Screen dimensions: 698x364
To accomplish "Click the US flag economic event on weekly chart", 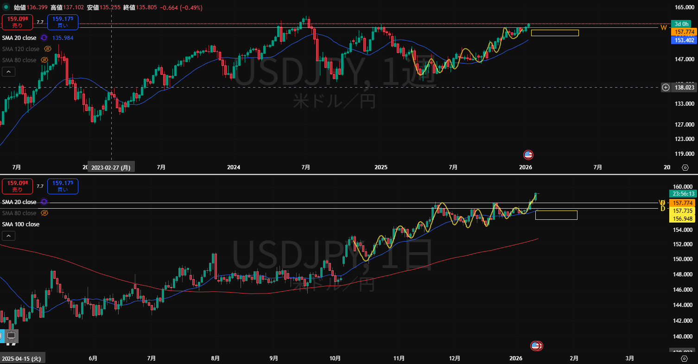I will tap(528, 155).
